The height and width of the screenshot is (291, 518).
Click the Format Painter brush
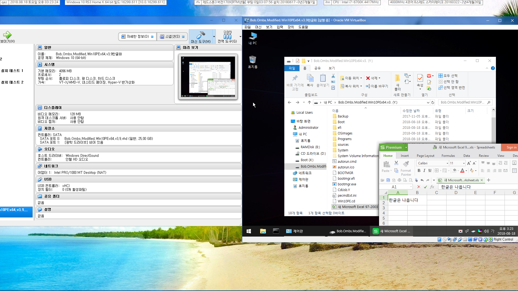(x=406, y=164)
